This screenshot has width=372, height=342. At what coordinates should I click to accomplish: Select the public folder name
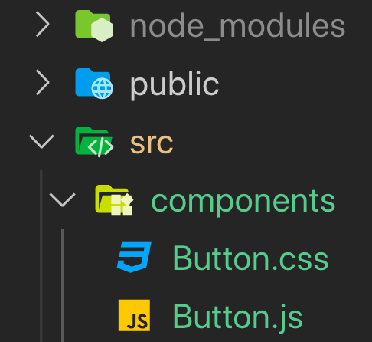pos(175,86)
